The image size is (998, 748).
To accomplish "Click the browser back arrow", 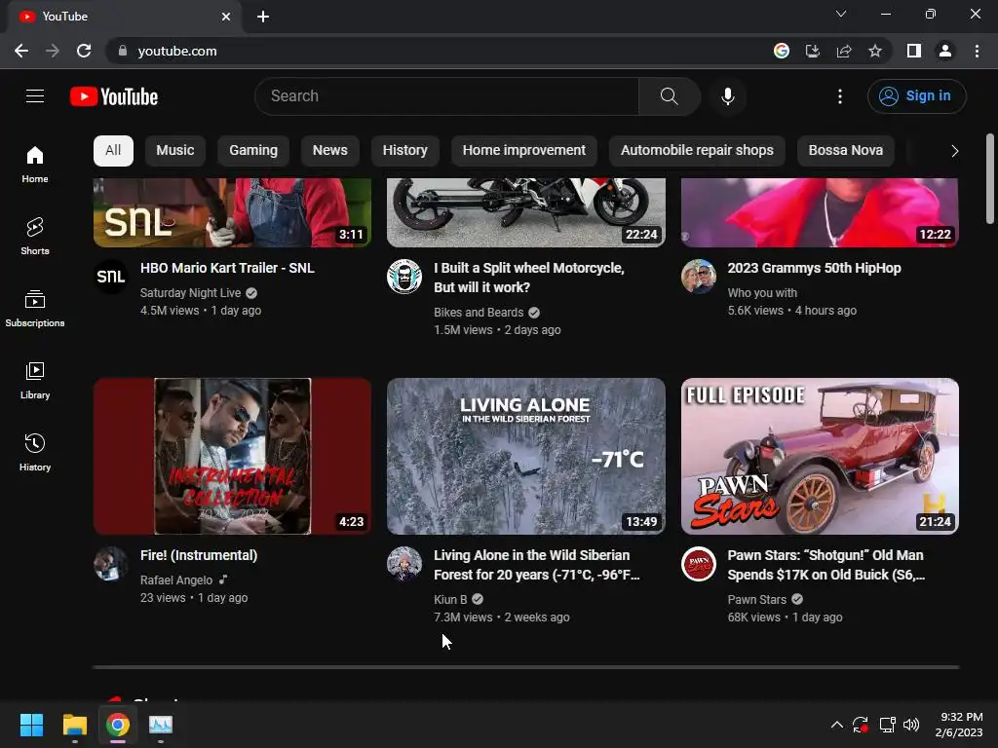I will click(21, 51).
